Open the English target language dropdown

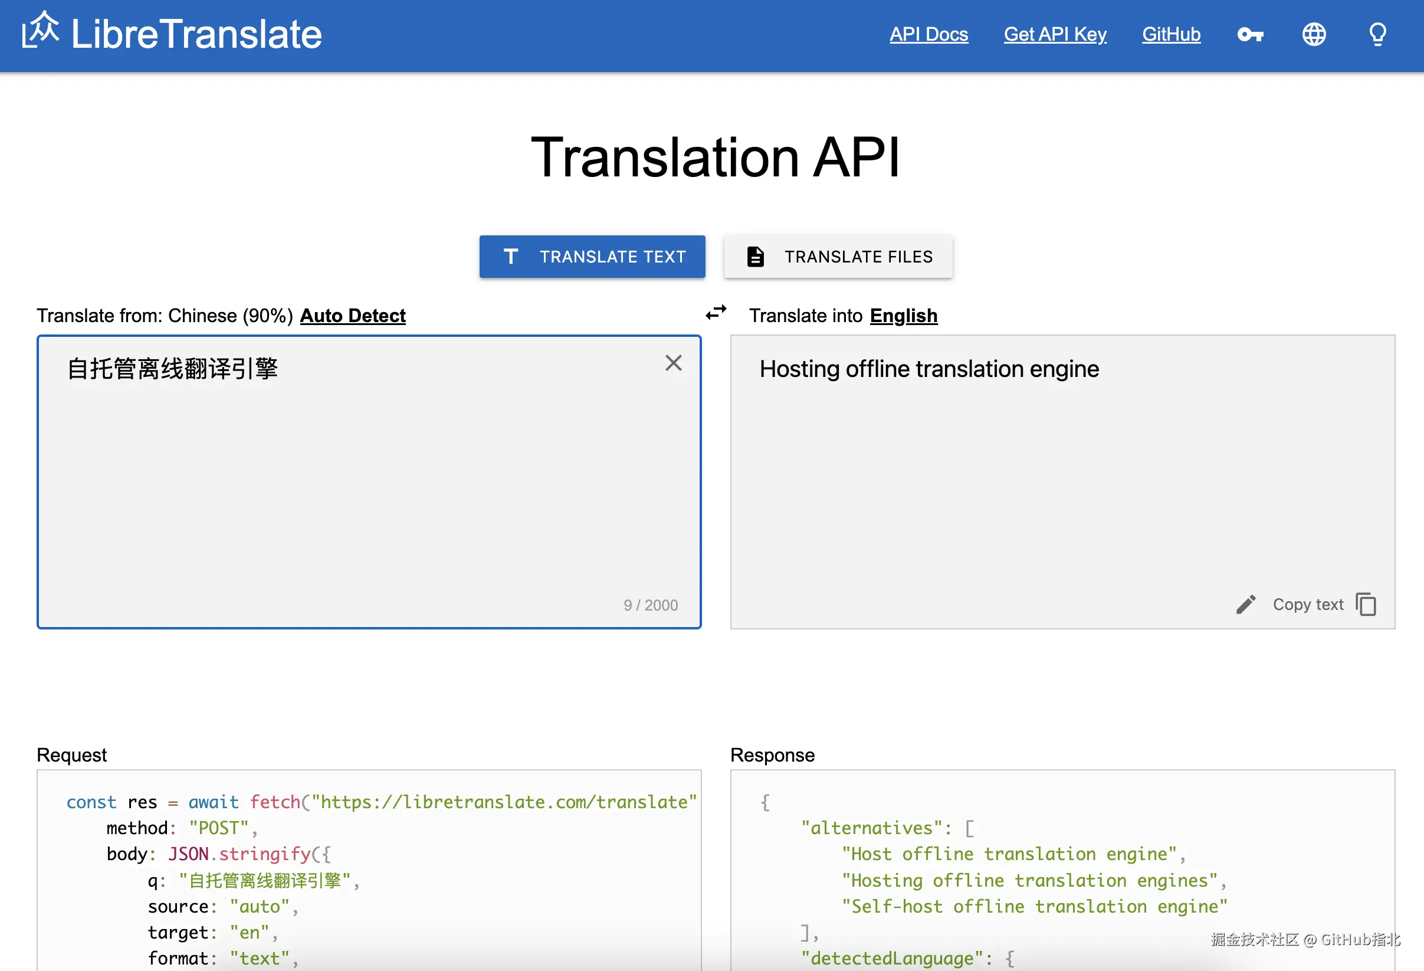[x=903, y=316]
